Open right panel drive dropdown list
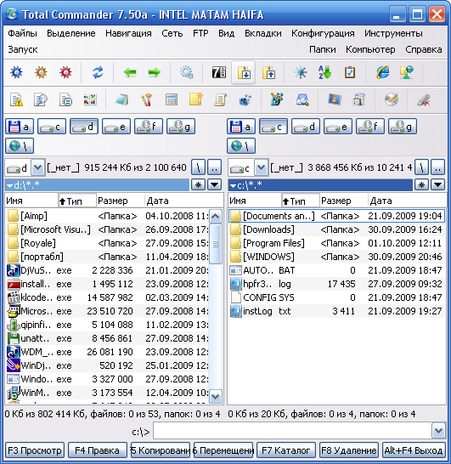Image resolution: width=451 pixels, height=464 pixels. click(x=261, y=167)
